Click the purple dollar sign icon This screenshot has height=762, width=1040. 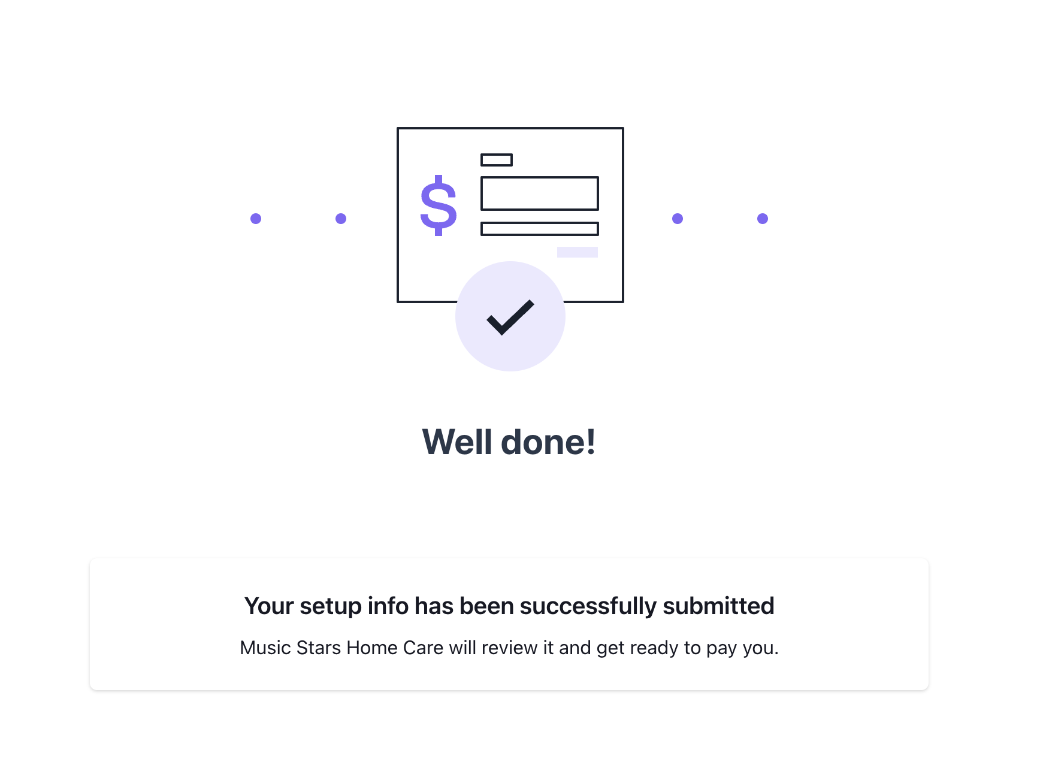click(439, 205)
